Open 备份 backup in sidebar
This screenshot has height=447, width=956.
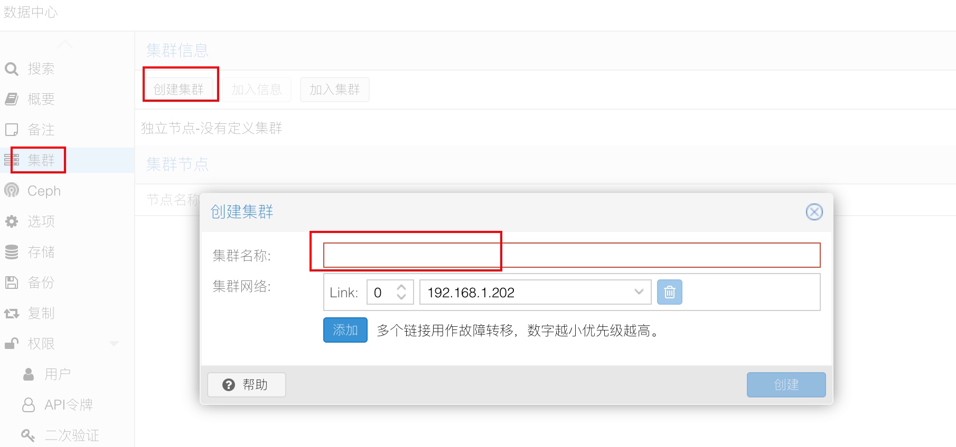click(40, 283)
